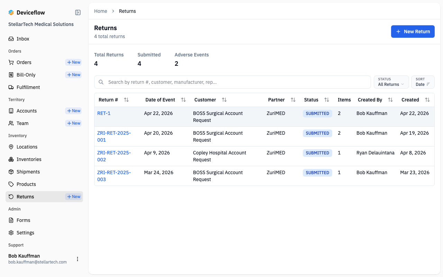Click the Inventories boxes icon
443x277 pixels.
coord(11,159)
